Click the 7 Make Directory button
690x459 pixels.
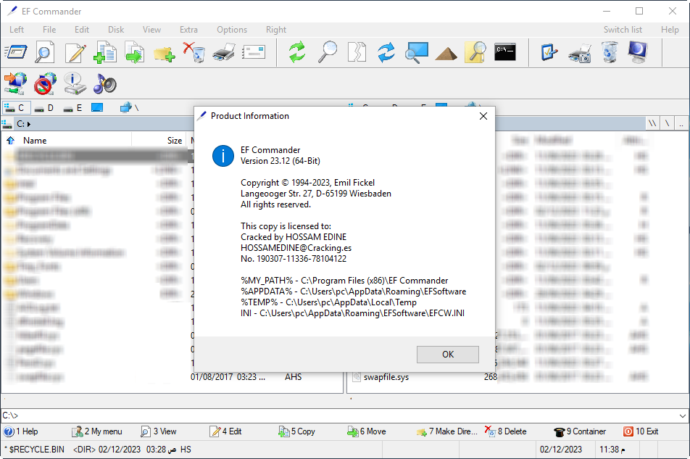click(x=446, y=431)
